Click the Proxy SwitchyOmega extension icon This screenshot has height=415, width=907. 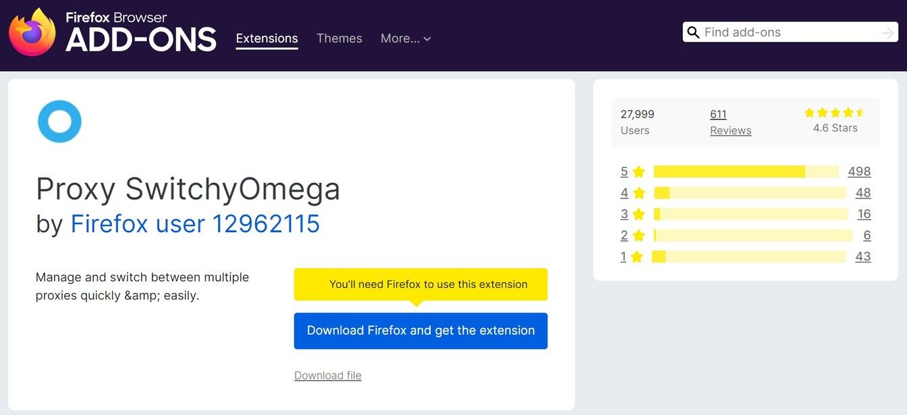pos(59,121)
